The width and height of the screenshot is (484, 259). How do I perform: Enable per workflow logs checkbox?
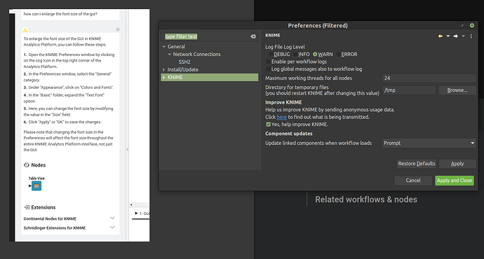[268, 62]
